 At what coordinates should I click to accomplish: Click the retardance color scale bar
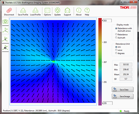click(100, 62)
